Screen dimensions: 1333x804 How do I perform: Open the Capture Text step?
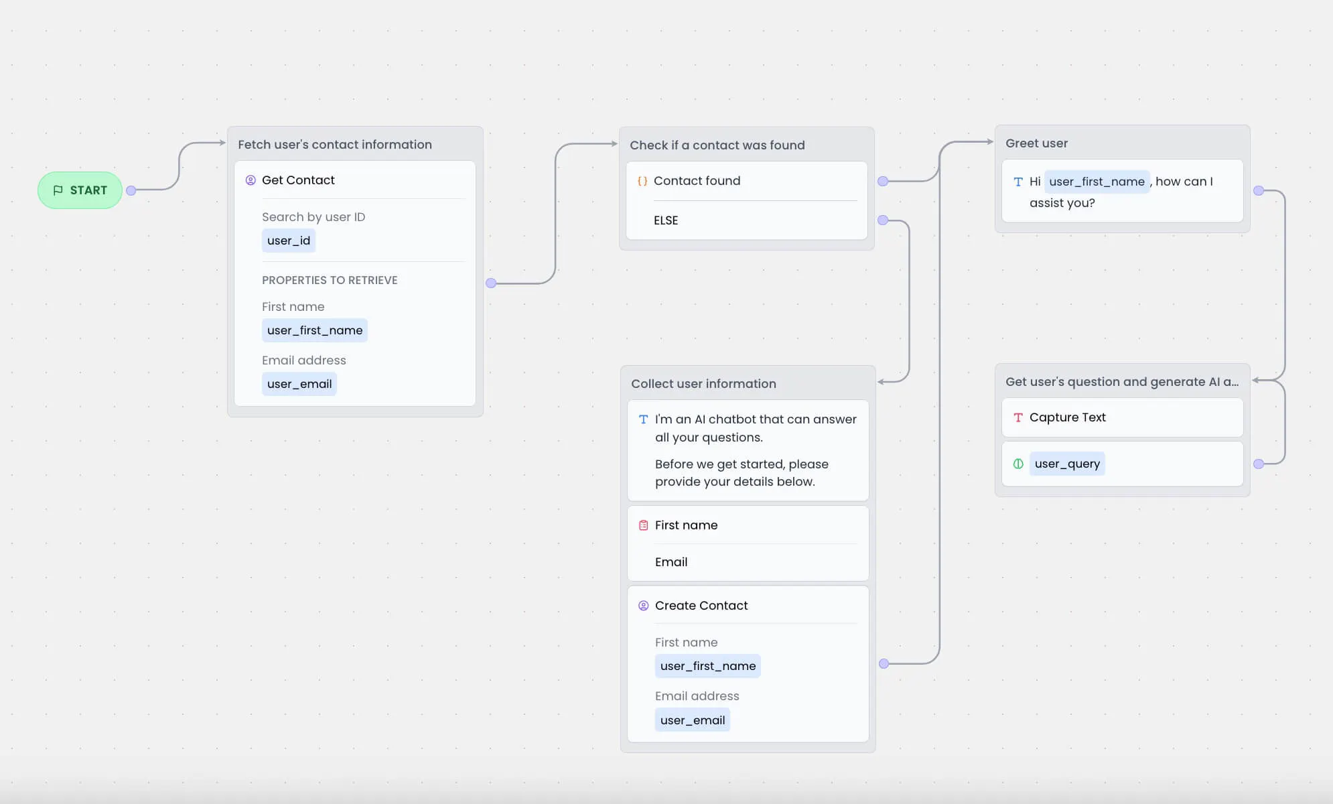(x=1123, y=417)
